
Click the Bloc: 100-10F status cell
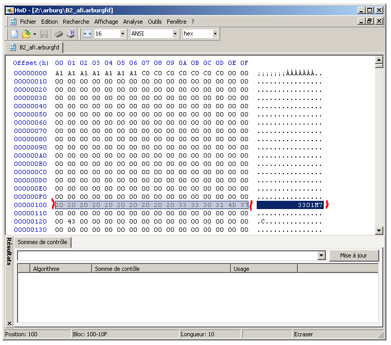(126, 334)
